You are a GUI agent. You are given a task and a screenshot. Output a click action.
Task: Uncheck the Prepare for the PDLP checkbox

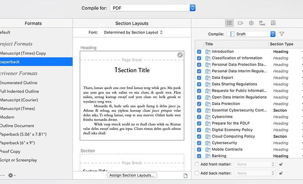(x=199, y=123)
